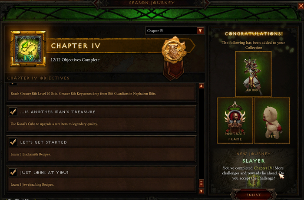Toggle checkbox for ...Is Another Man's Treasure

point(13,111)
